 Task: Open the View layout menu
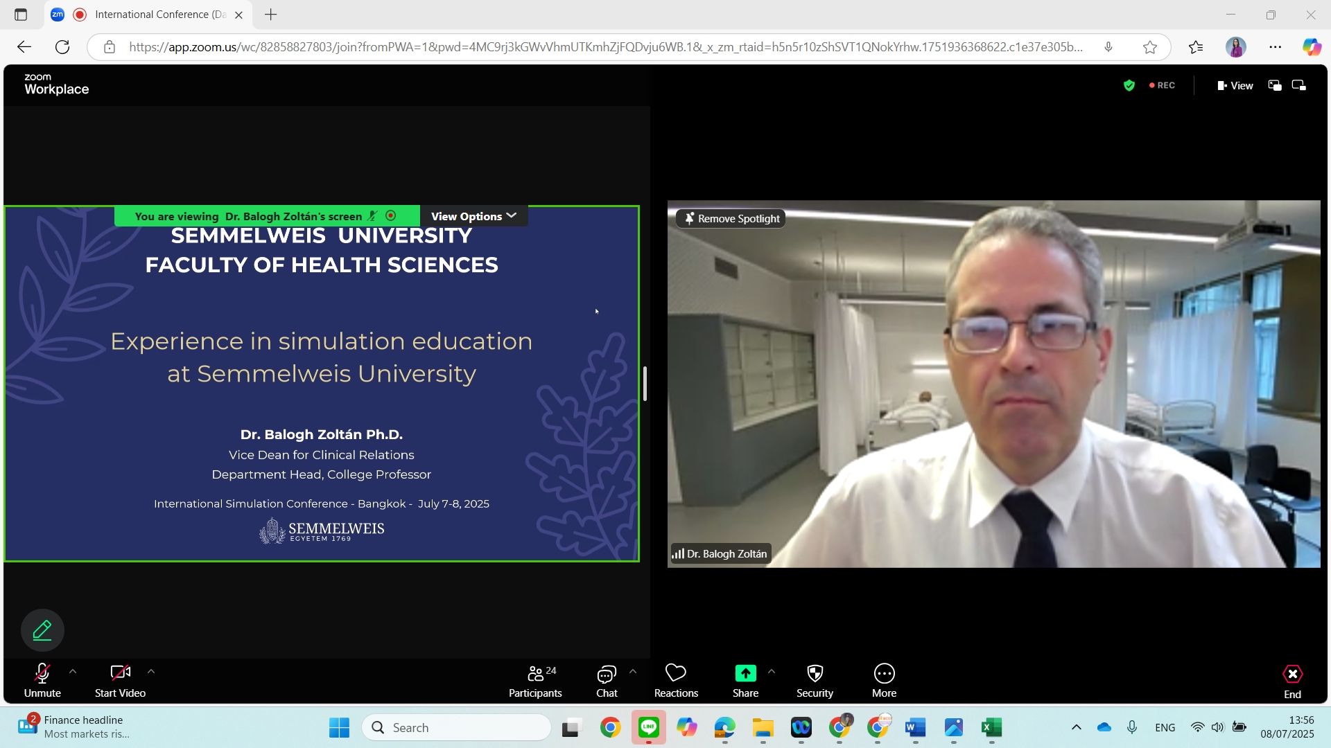pos(1235,85)
